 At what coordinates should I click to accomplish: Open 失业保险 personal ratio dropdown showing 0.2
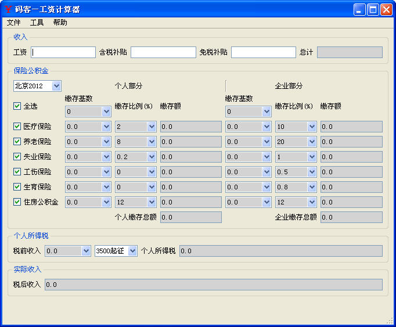click(136, 157)
